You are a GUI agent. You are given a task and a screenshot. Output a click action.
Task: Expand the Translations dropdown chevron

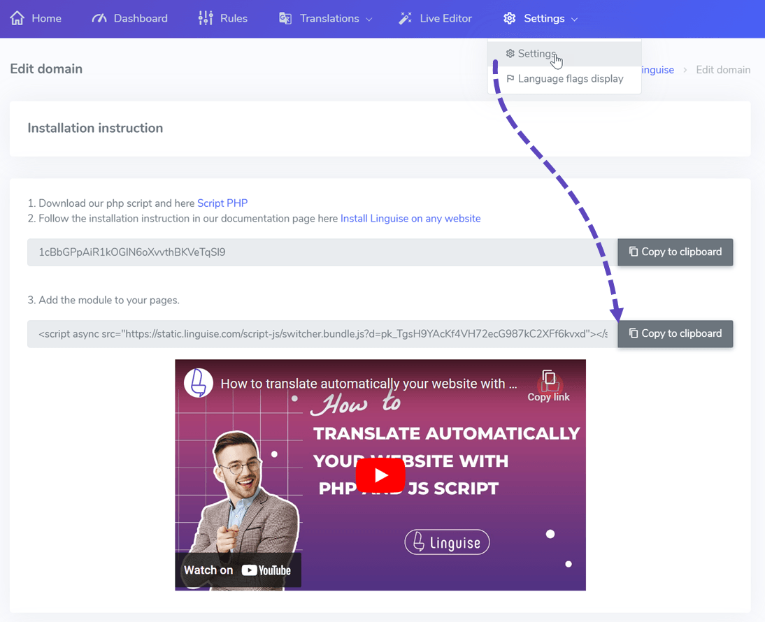pos(369,20)
